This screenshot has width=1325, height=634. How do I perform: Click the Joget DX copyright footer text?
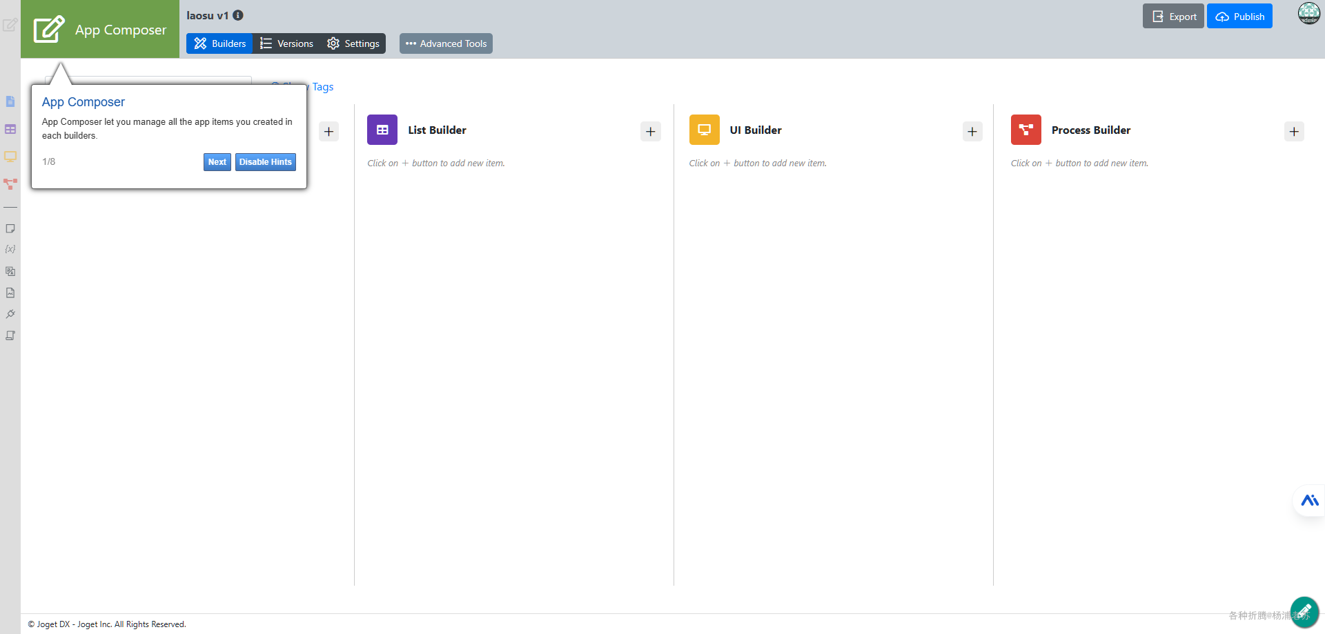click(107, 624)
